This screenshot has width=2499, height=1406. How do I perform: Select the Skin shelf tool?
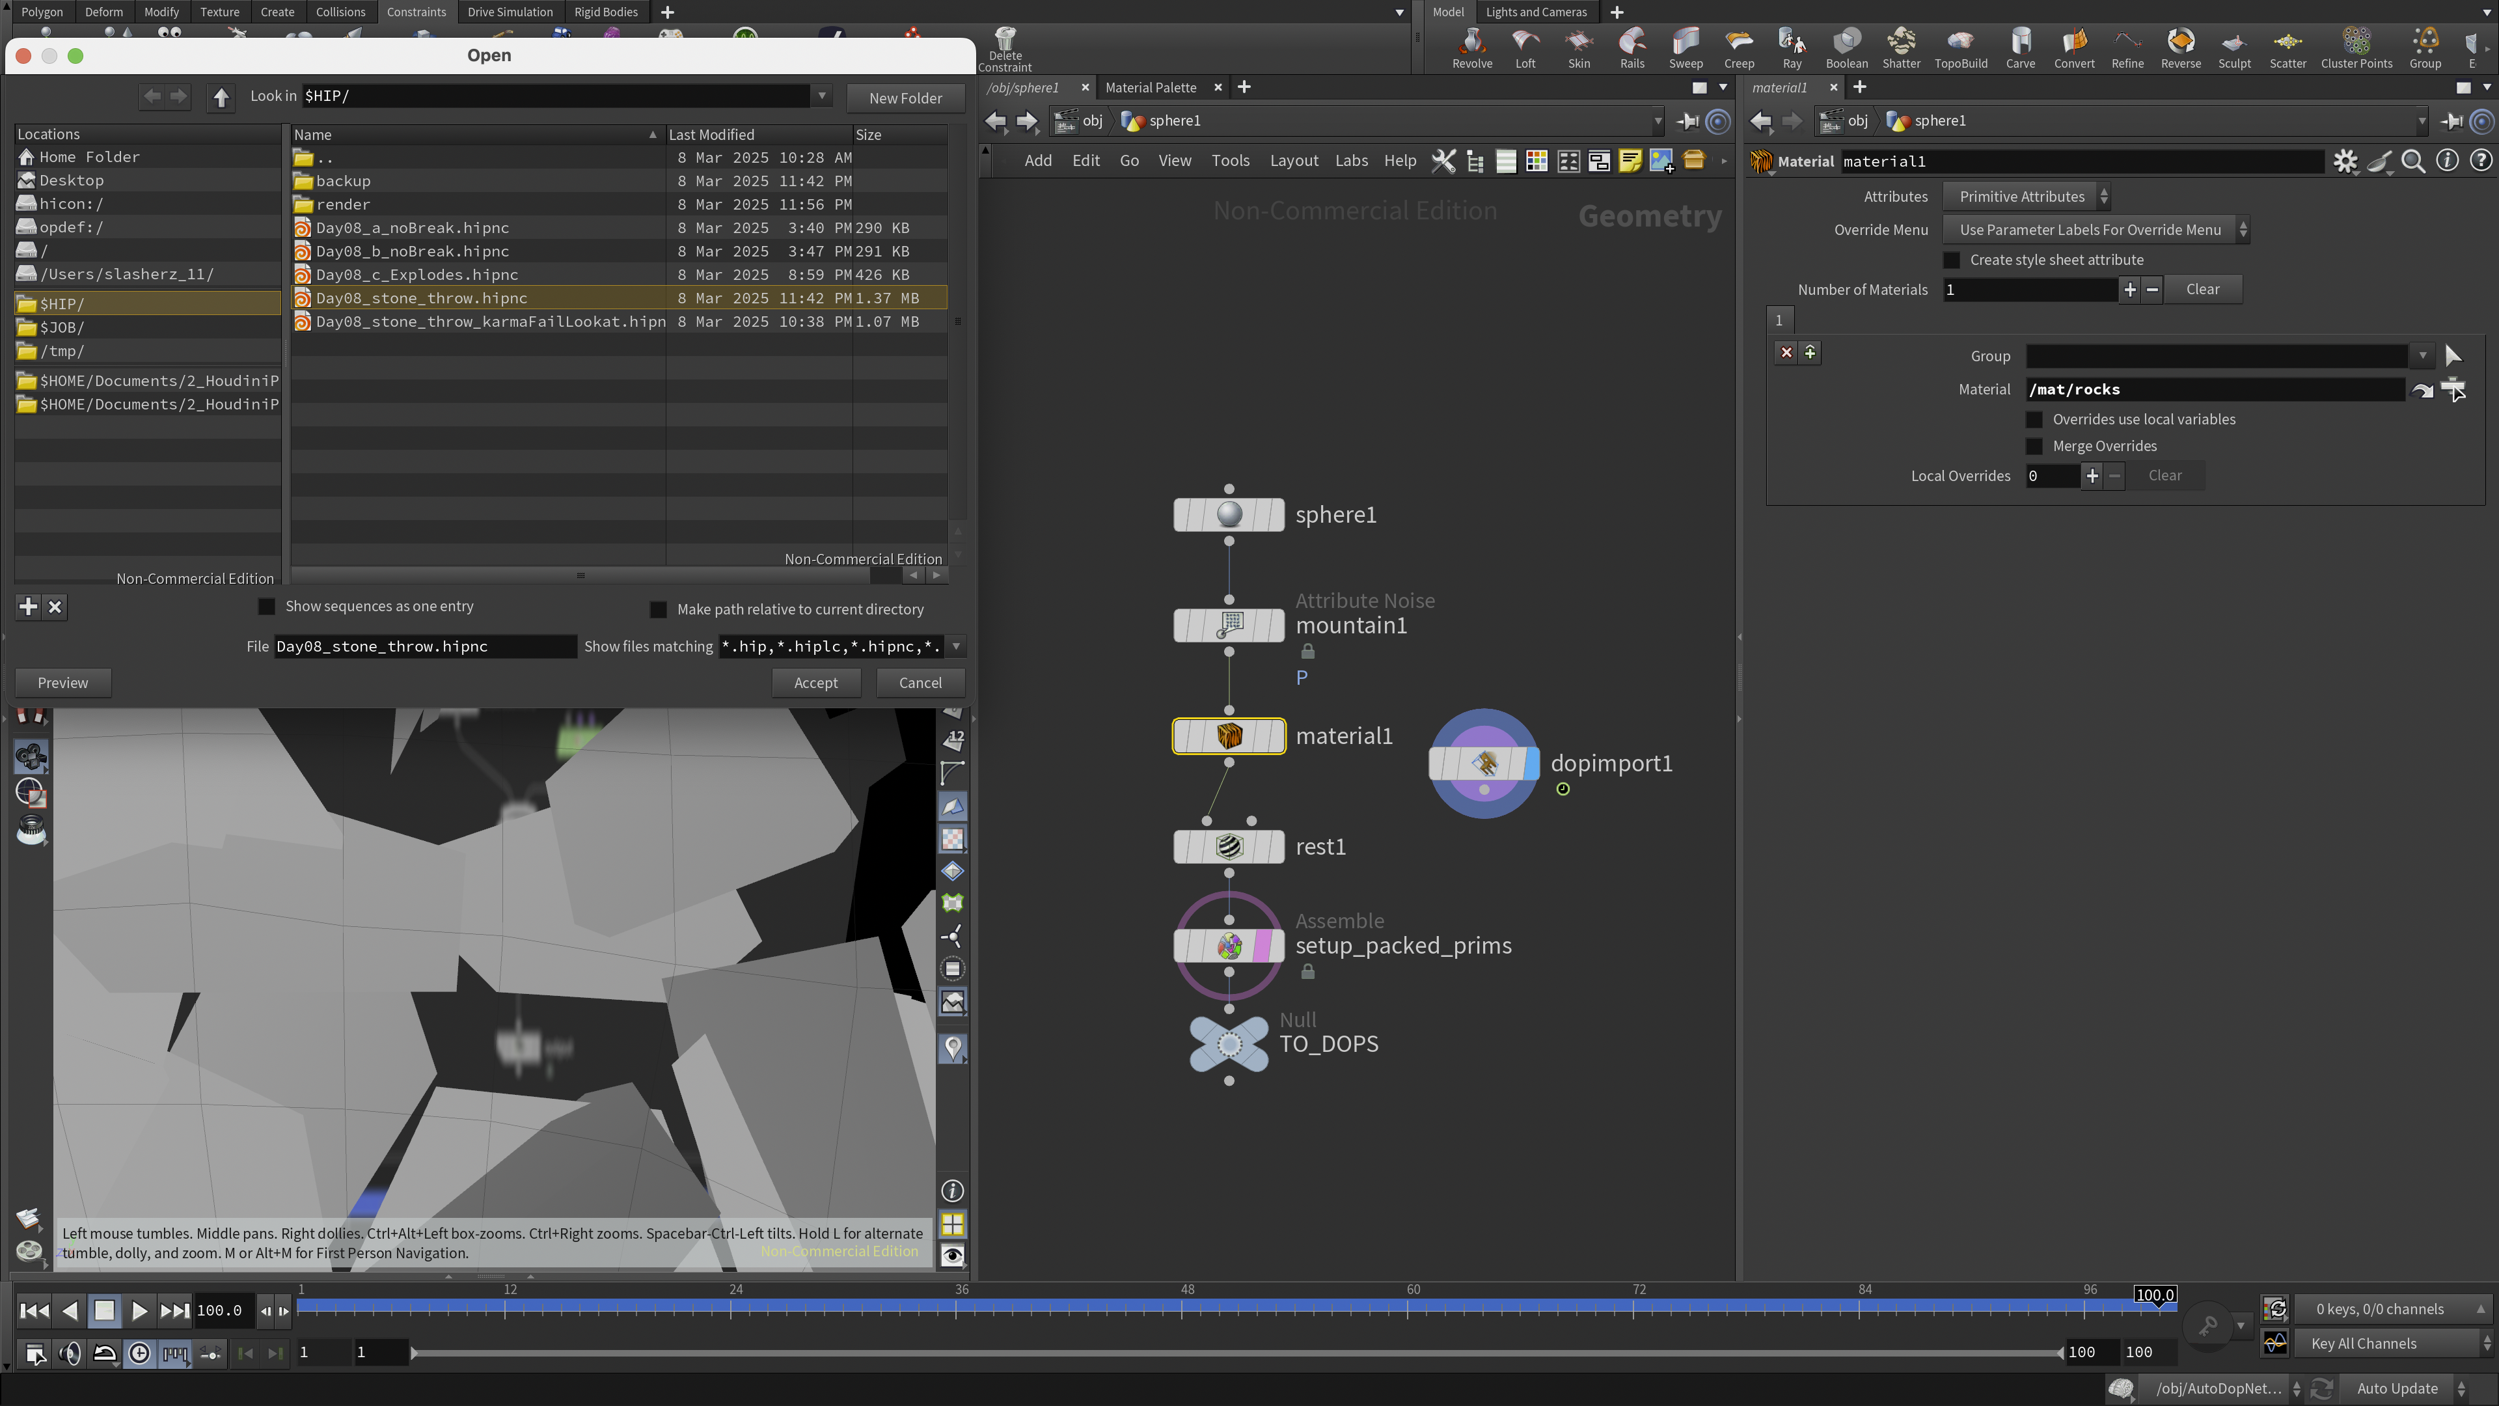[x=1579, y=49]
